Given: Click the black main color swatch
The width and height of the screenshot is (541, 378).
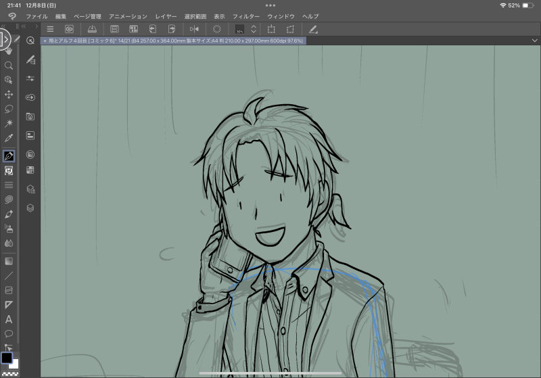Looking at the screenshot, I should pyautogui.click(x=6, y=357).
